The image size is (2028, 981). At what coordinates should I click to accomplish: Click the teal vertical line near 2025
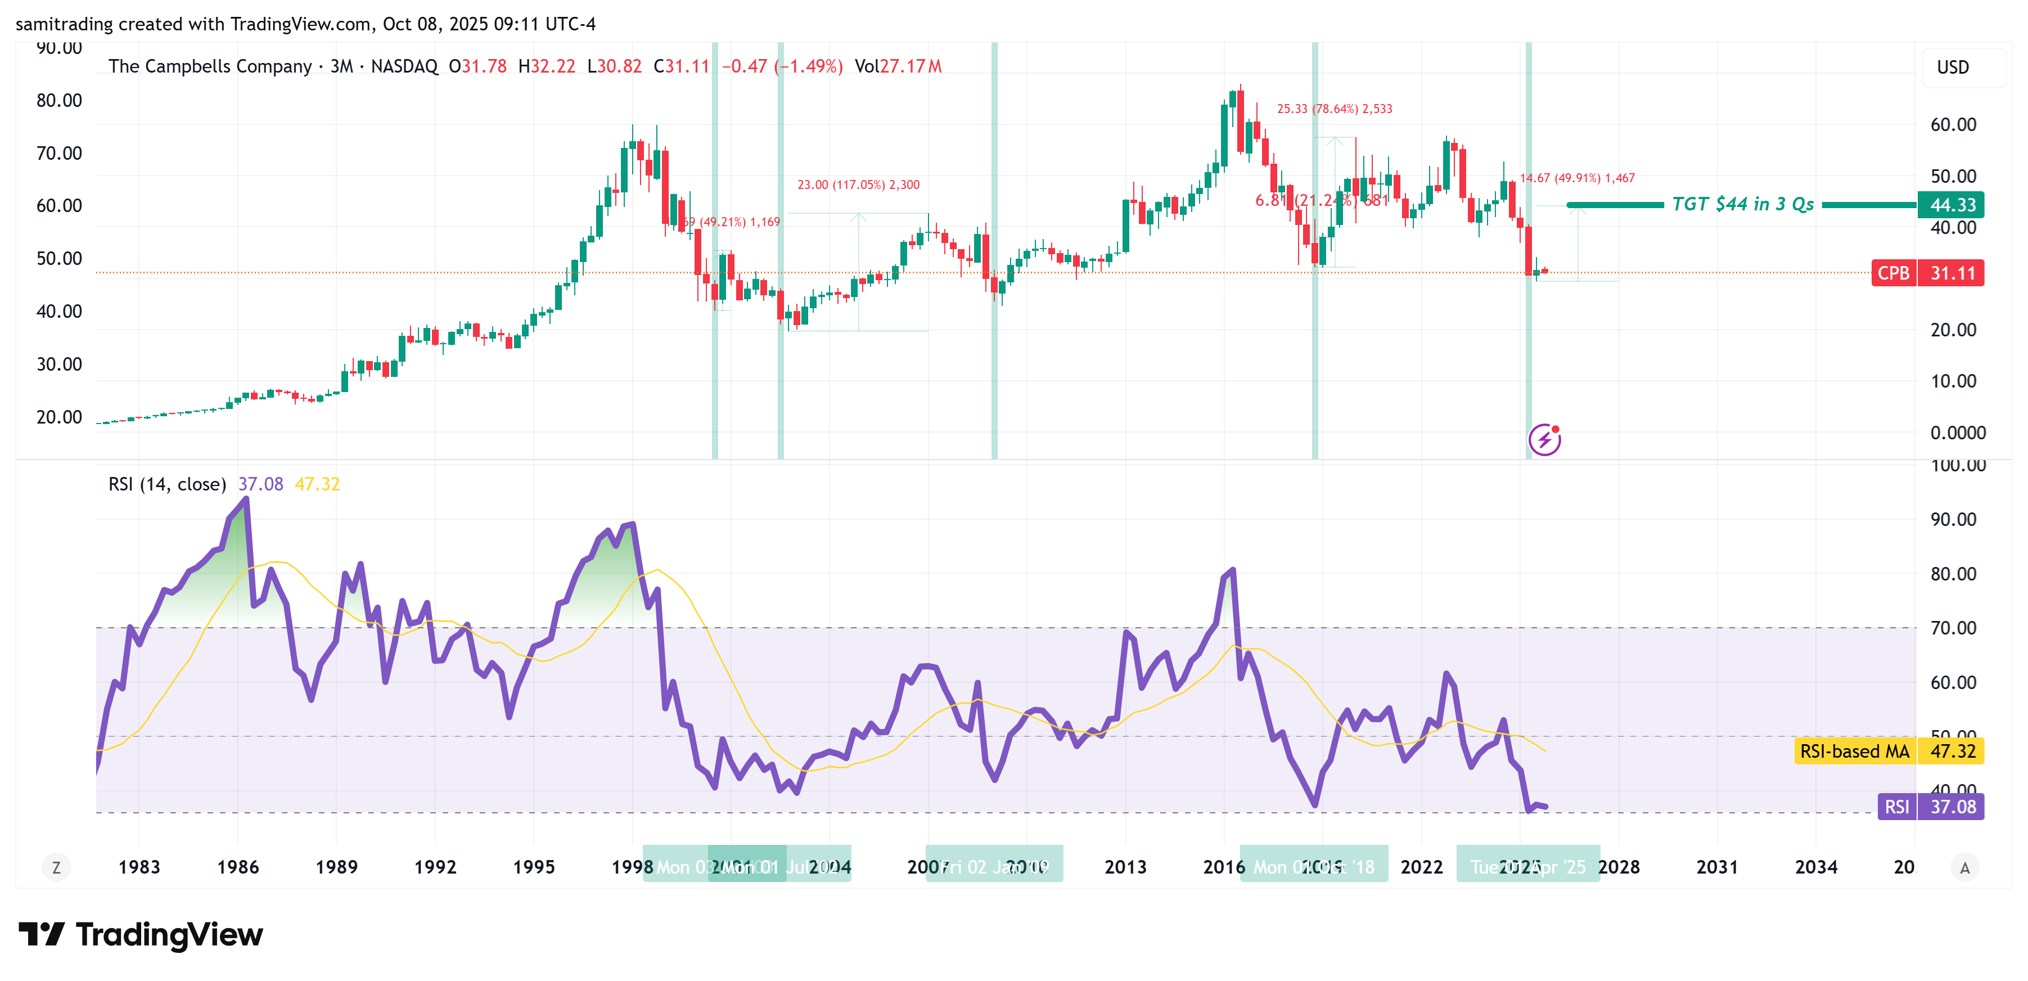(1529, 250)
